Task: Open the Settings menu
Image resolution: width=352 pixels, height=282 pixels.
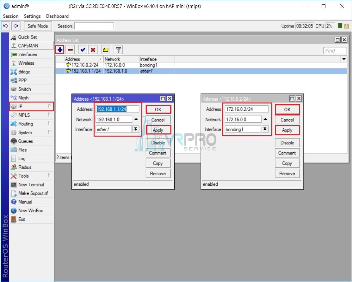Action: pos(32,16)
